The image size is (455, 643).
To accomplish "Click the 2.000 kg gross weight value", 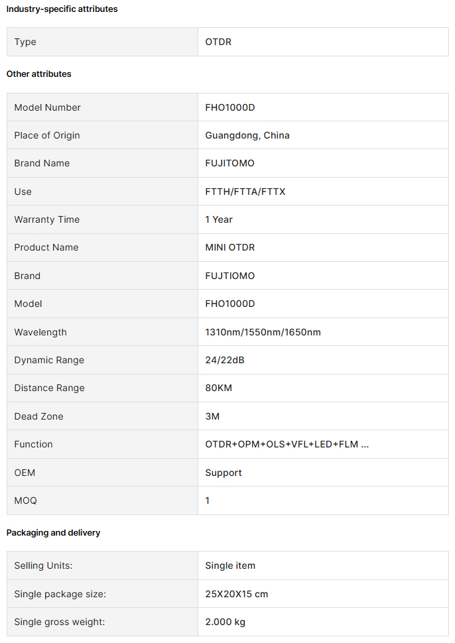I will coord(226,622).
